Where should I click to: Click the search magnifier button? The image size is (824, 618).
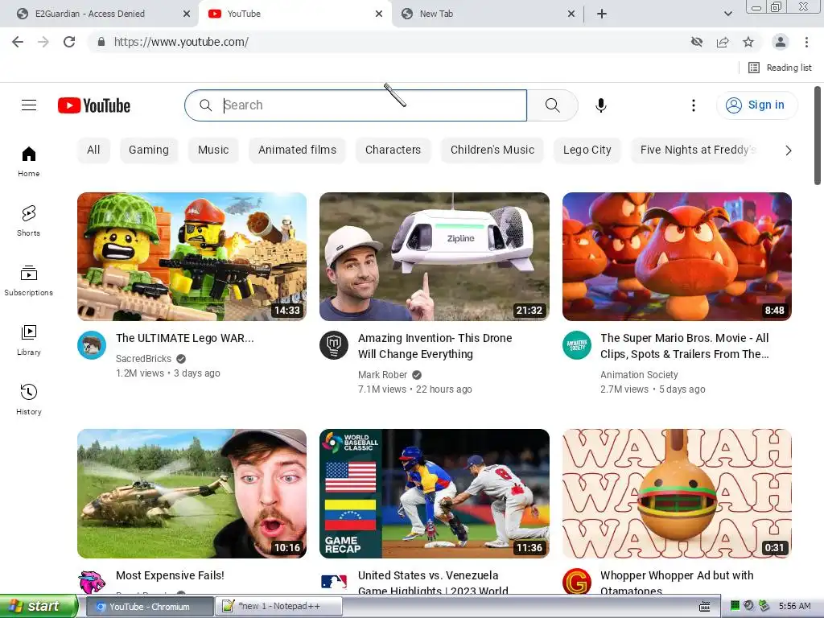point(552,105)
